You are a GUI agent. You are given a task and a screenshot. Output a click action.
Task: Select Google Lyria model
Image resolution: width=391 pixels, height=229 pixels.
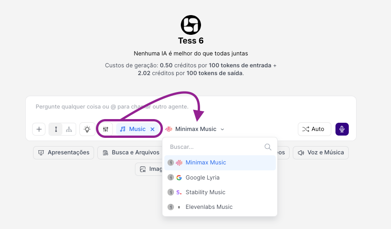(220, 178)
